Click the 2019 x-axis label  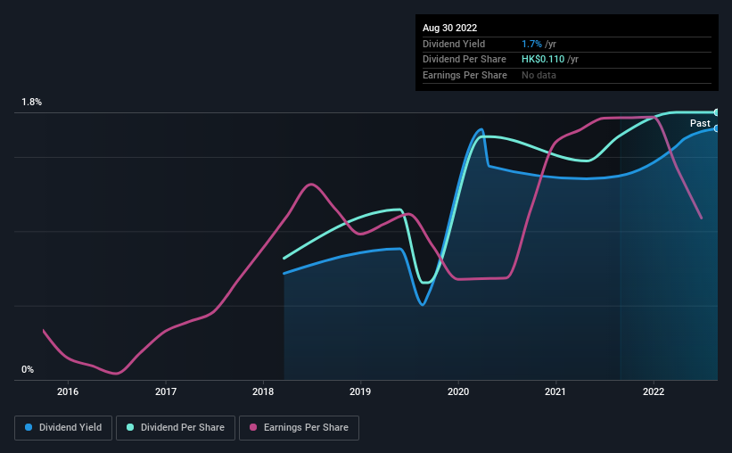click(360, 391)
